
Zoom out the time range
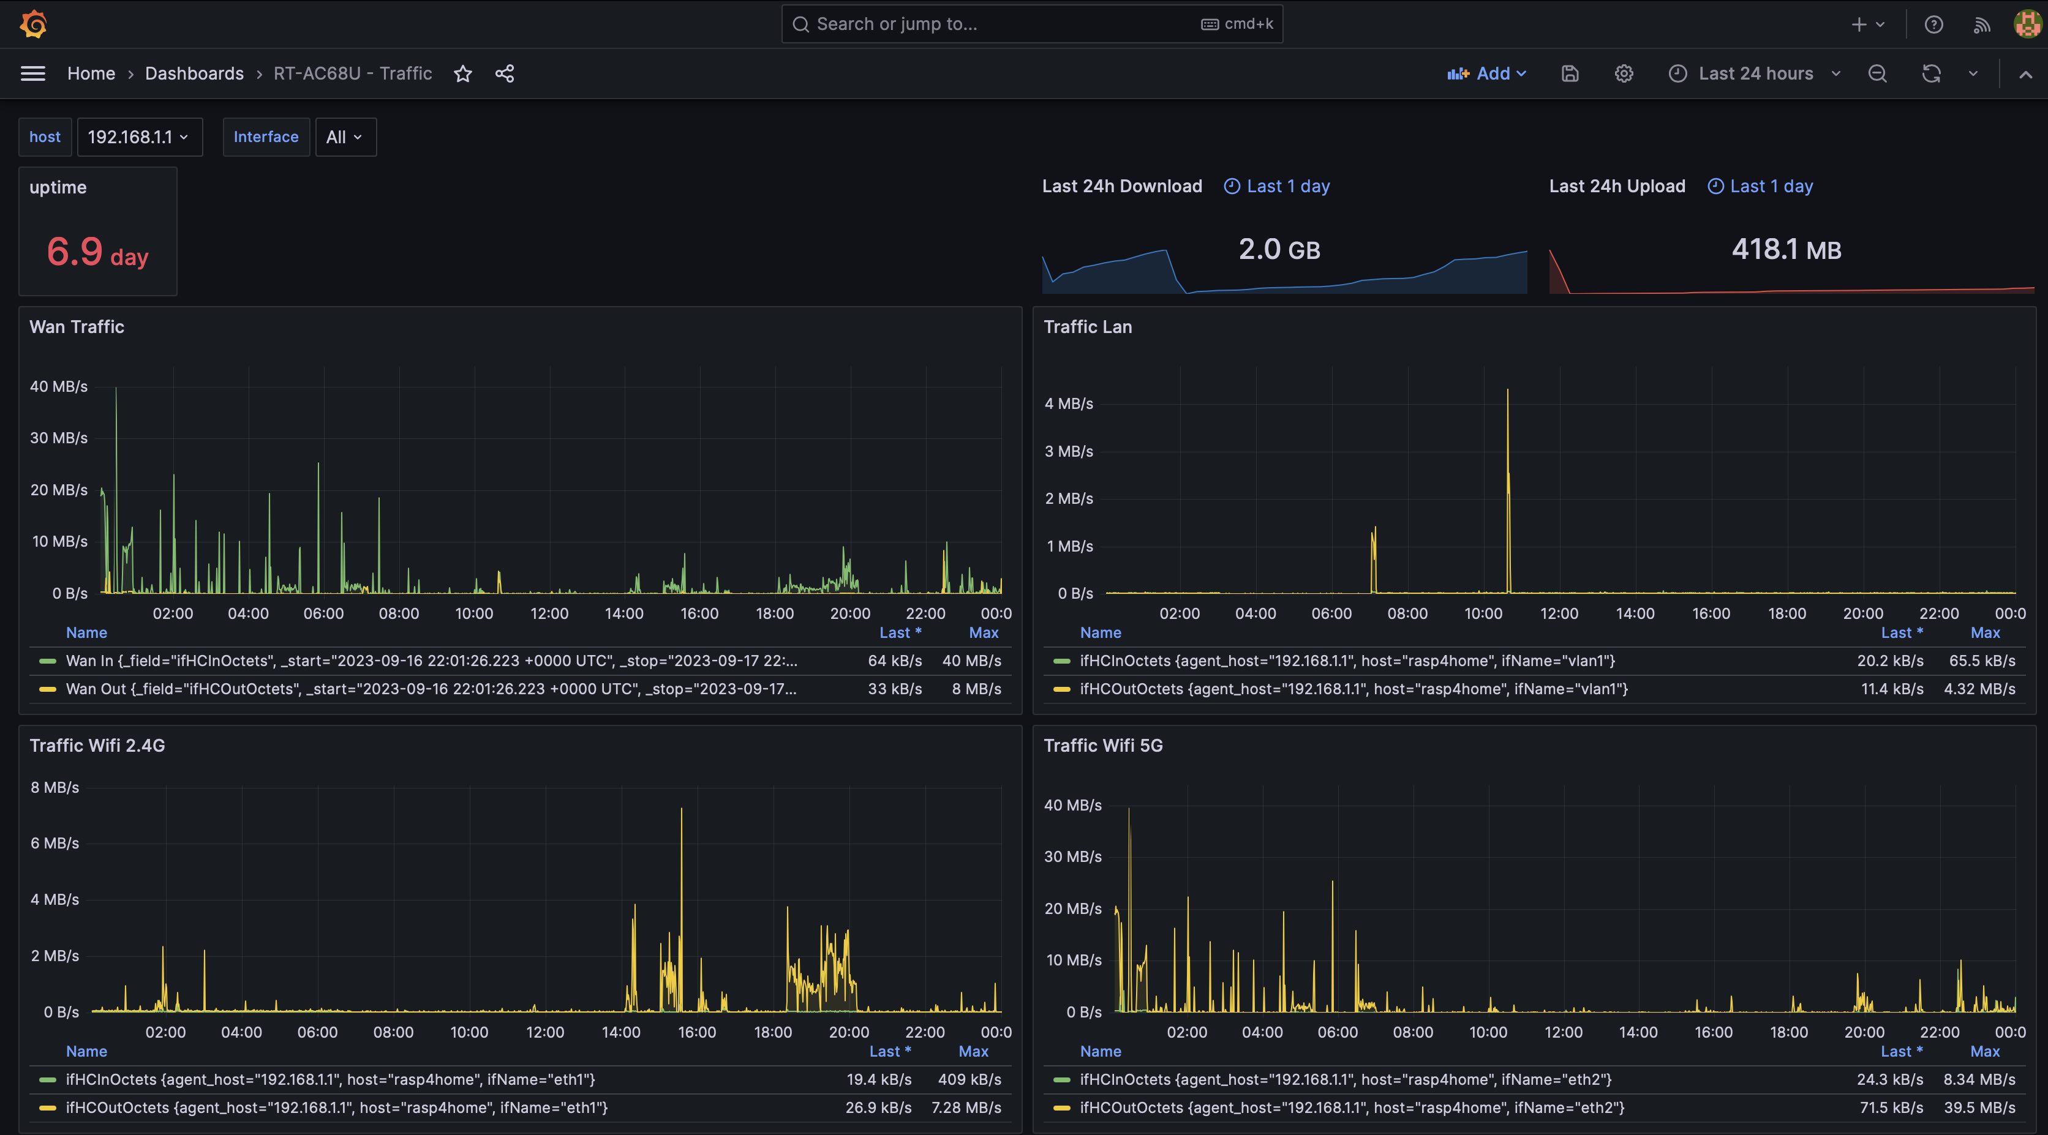1877,74
